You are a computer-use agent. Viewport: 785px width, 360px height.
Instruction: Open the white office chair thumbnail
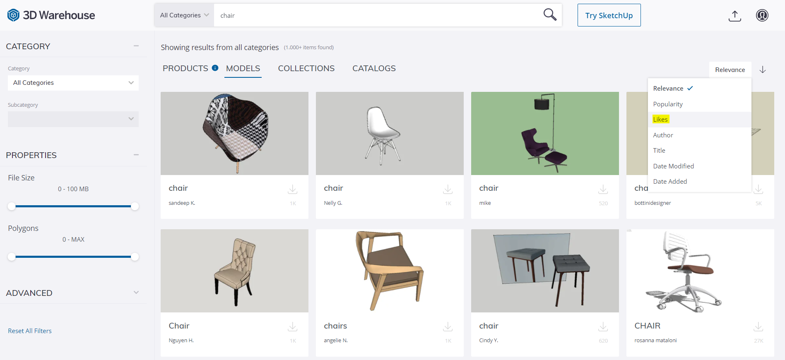tap(700, 271)
